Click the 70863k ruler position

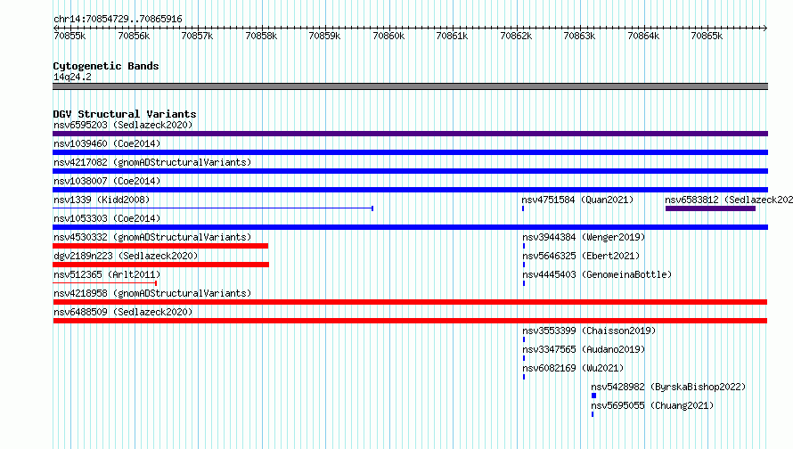[x=579, y=36]
